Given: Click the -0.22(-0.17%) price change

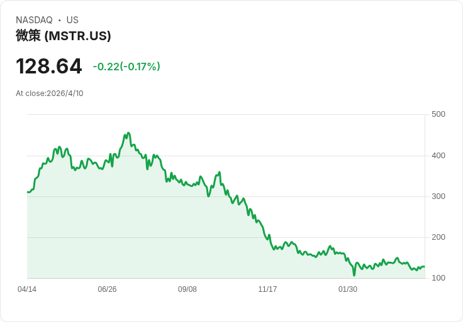Looking at the screenshot, I should pos(126,67).
